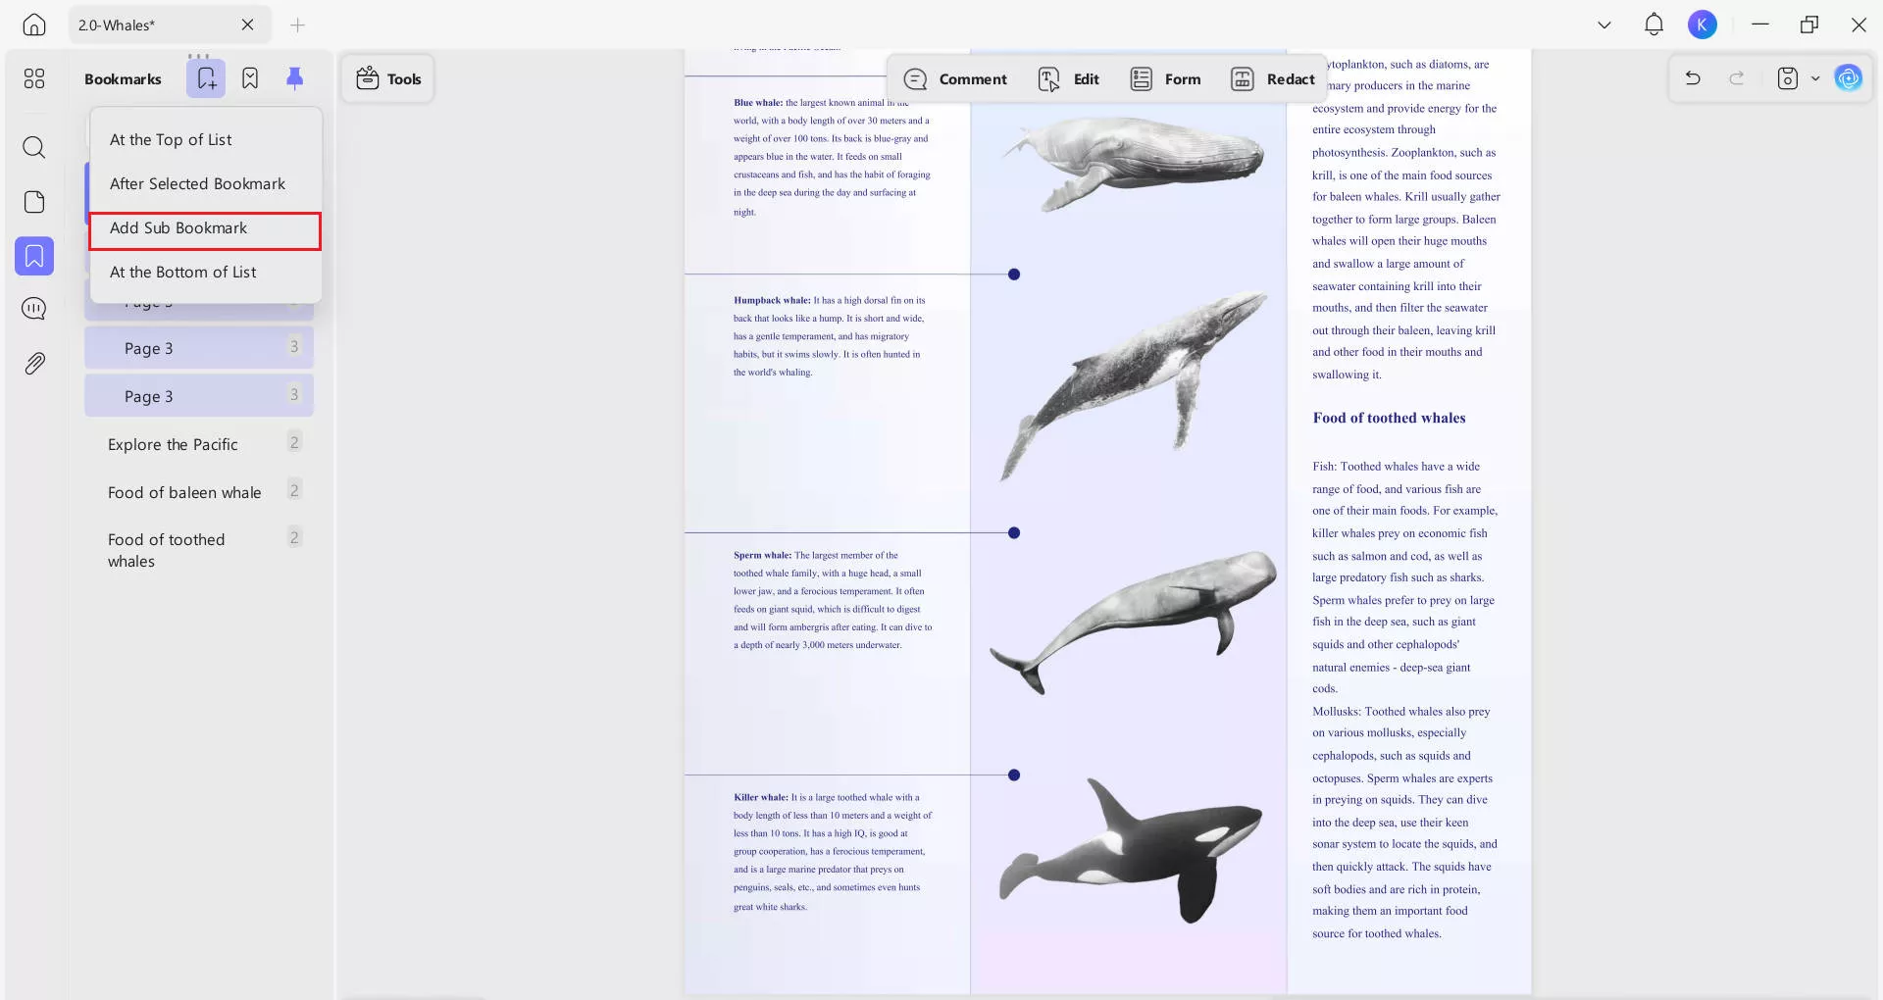Open the AI assistant icon
This screenshot has width=1883, height=1000.
pyautogui.click(x=1848, y=78)
